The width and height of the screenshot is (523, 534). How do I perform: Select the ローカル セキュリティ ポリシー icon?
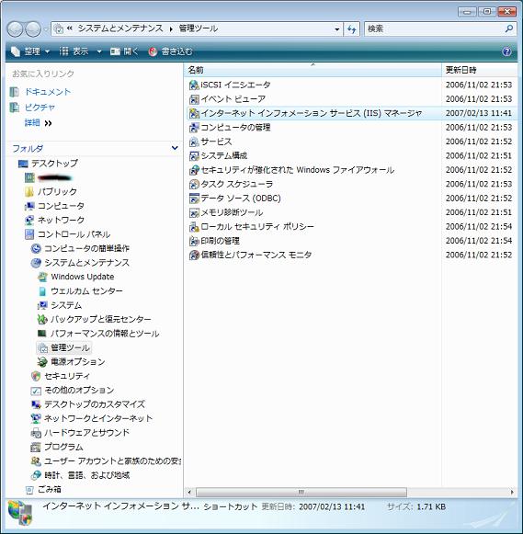[194, 227]
